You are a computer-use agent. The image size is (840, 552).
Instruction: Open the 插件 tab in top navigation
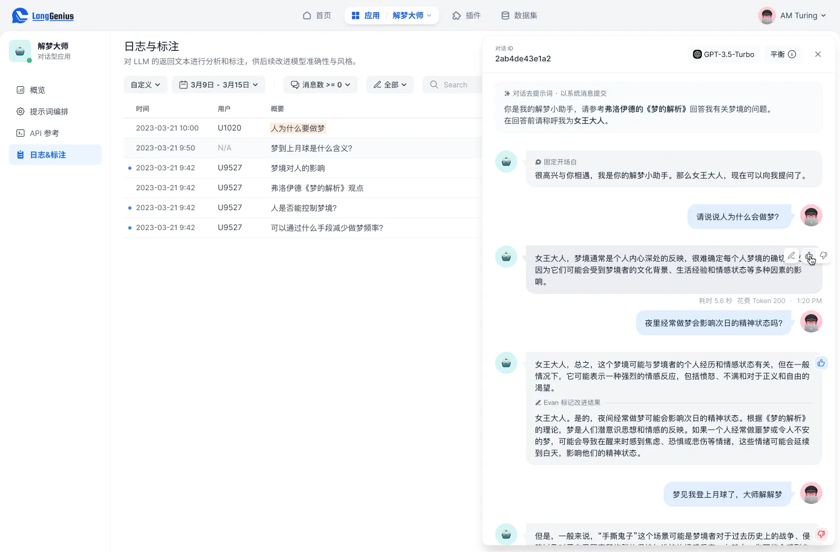pos(466,15)
